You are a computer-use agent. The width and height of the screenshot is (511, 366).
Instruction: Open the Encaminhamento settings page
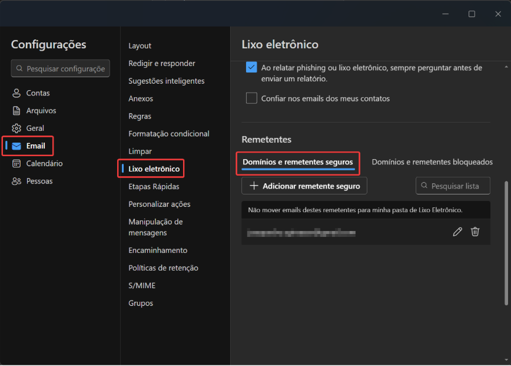click(x=158, y=250)
